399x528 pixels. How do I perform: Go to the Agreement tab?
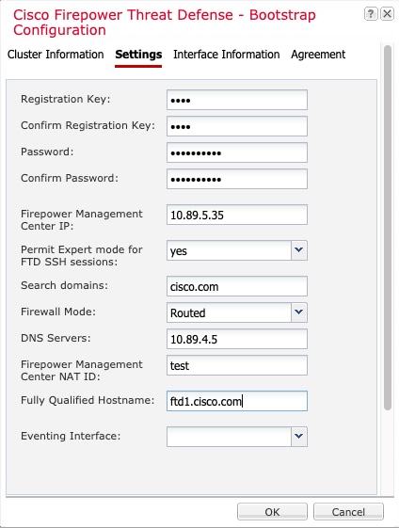coord(318,55)
